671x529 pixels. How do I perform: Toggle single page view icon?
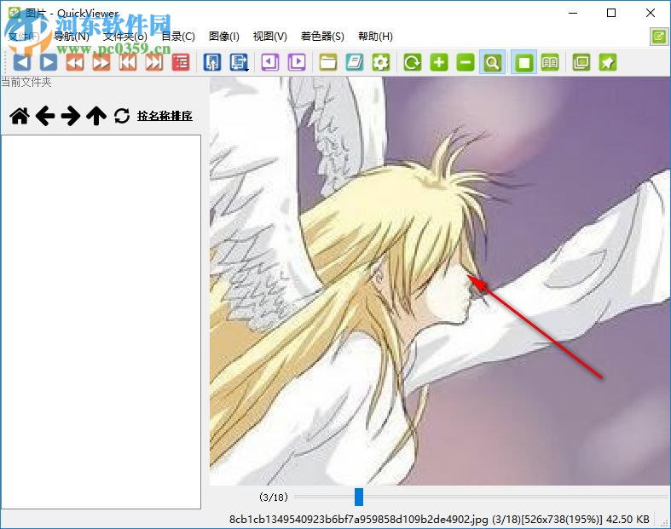[523, 62]
